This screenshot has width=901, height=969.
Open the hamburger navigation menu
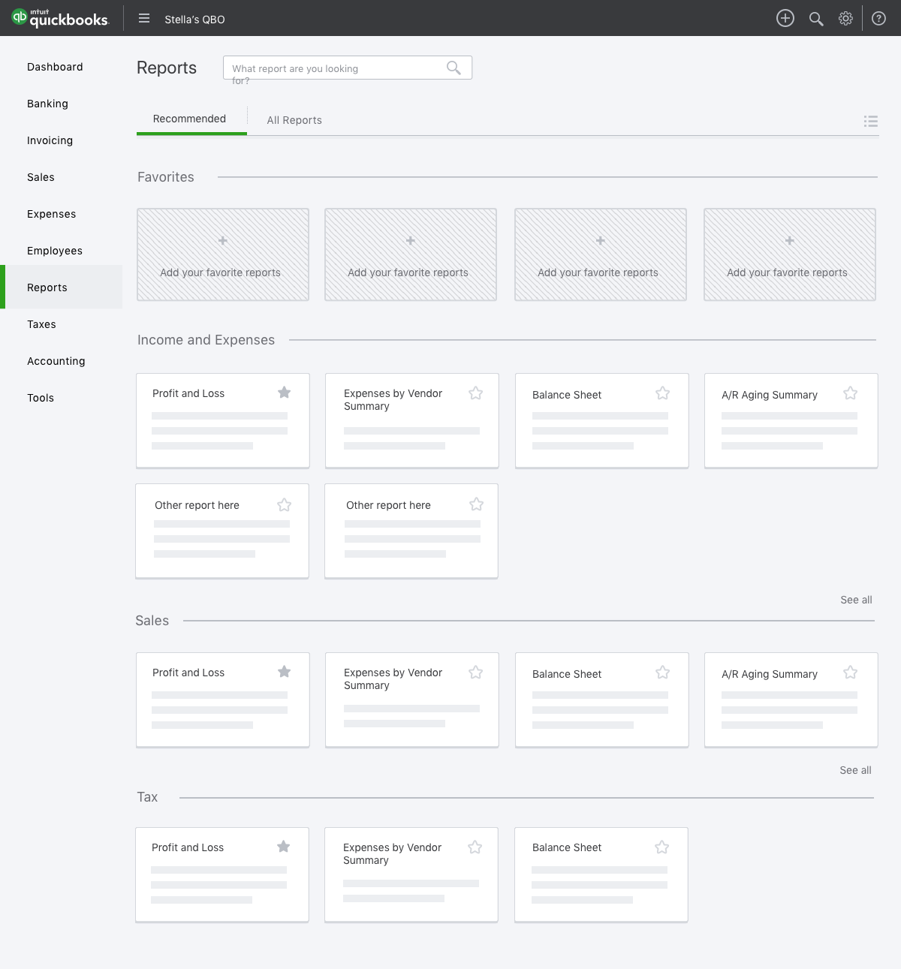144,19
